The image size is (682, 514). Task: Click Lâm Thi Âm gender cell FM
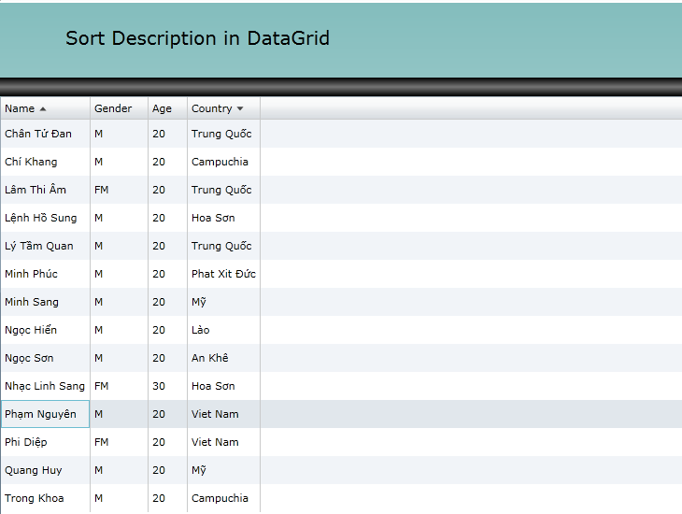(x=102, y=190)
